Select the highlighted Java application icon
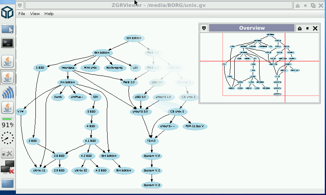 pyautogui.click(x=7, y=77)
